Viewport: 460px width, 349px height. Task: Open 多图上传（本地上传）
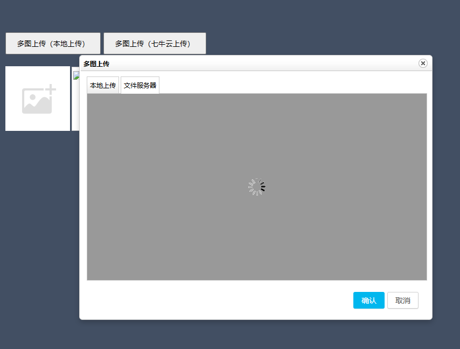(53, 44)
